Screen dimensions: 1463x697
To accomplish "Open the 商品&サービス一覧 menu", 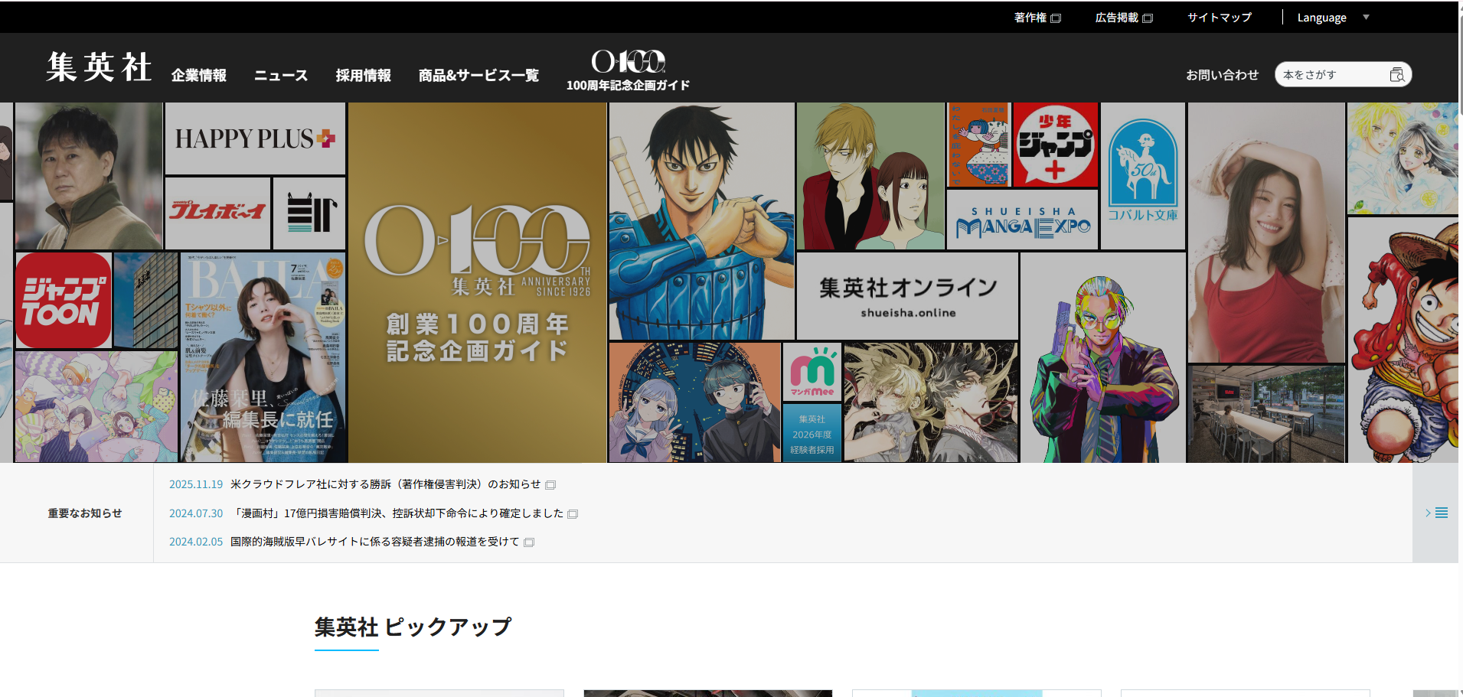I will 478,75.
